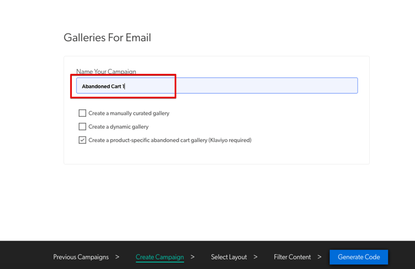Click the arrow after Select Layout
The width and height of the screenshot is (415, 269).
point(255,257)
